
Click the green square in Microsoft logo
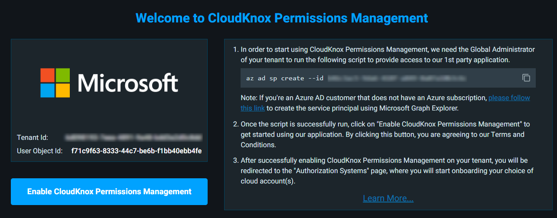[x=62, y=75]
